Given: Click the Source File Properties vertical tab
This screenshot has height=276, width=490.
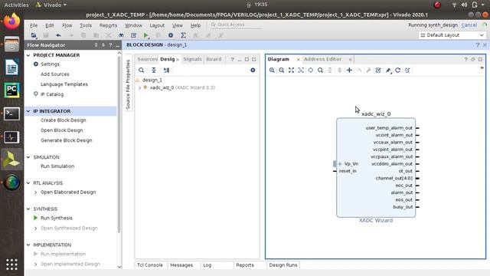Looking at the screenshot, I should tap(128, 84).
